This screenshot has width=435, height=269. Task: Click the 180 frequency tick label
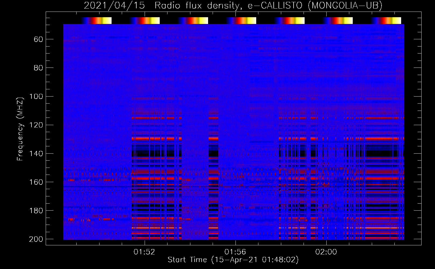tap(36, 210)
